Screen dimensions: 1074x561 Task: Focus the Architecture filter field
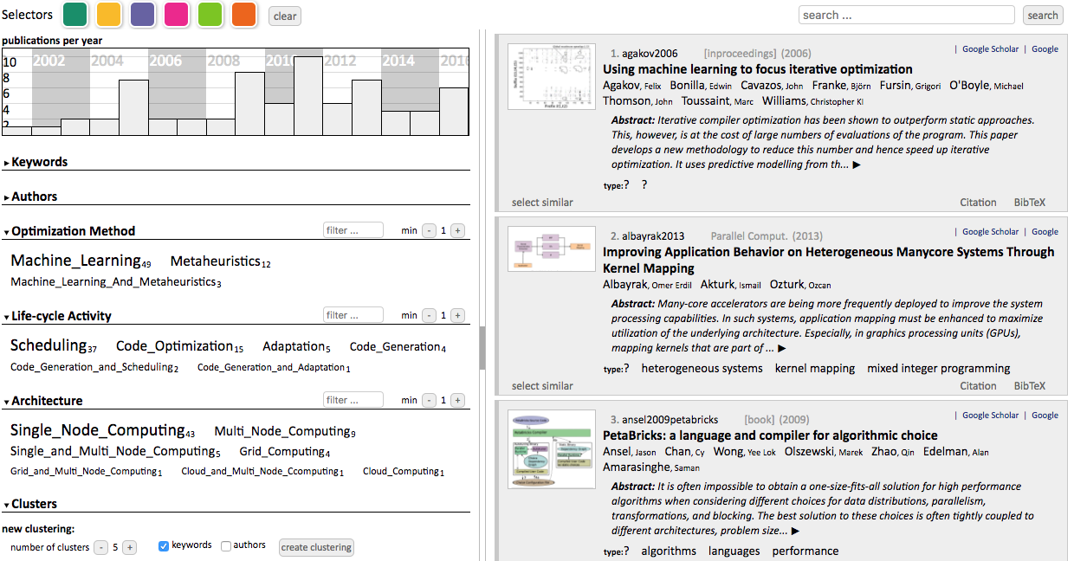(x=353, y=400)
